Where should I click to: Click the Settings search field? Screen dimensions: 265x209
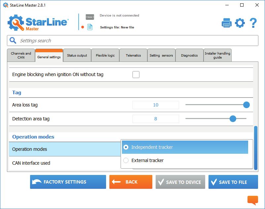(x=132, y=41)
